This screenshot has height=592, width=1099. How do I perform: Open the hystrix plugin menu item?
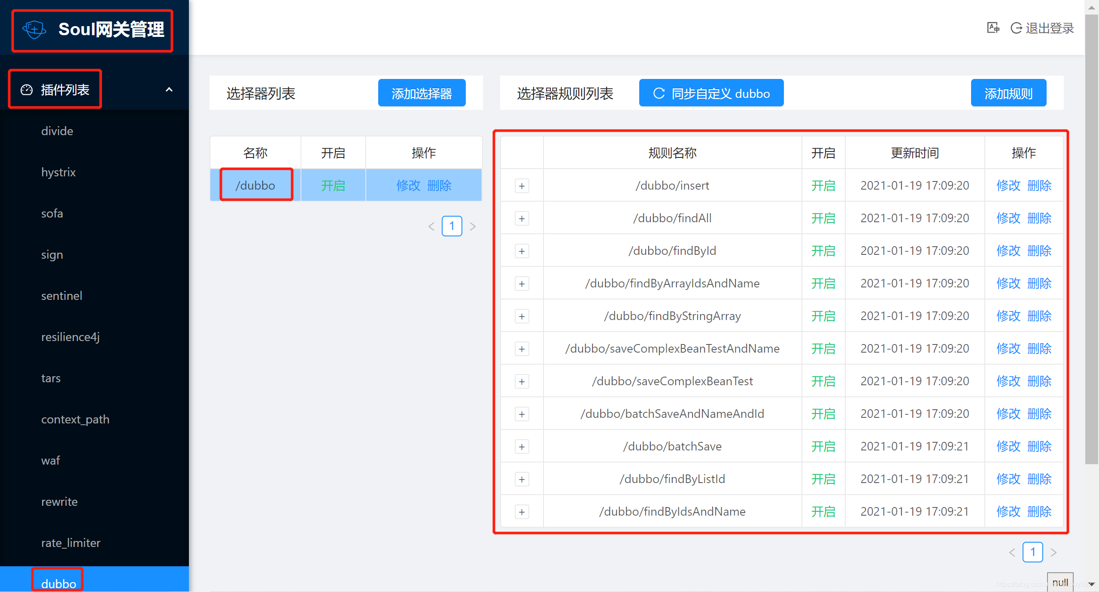58,172
